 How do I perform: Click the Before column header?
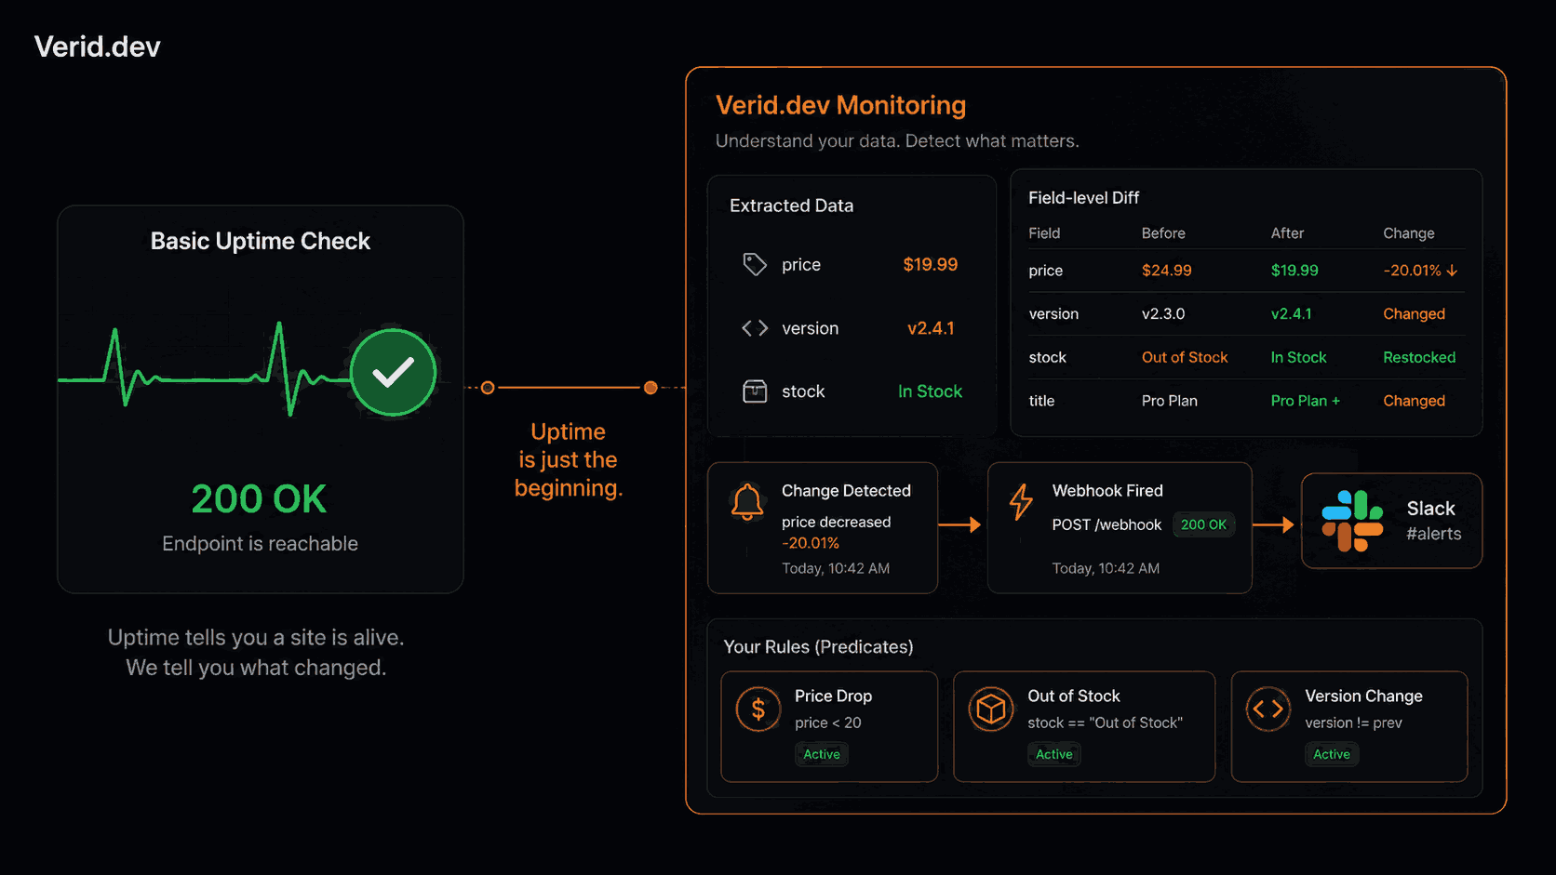1163,233
